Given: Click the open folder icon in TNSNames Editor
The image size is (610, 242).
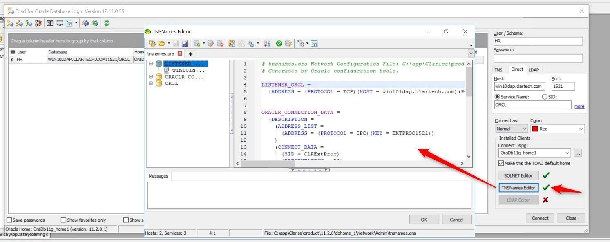Looking at the screenshot, I should coord(161,43).
